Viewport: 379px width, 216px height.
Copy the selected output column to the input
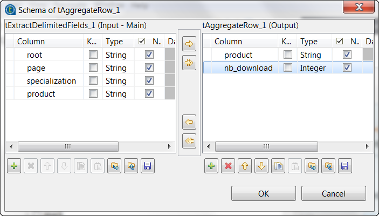(x=189, y=121)
